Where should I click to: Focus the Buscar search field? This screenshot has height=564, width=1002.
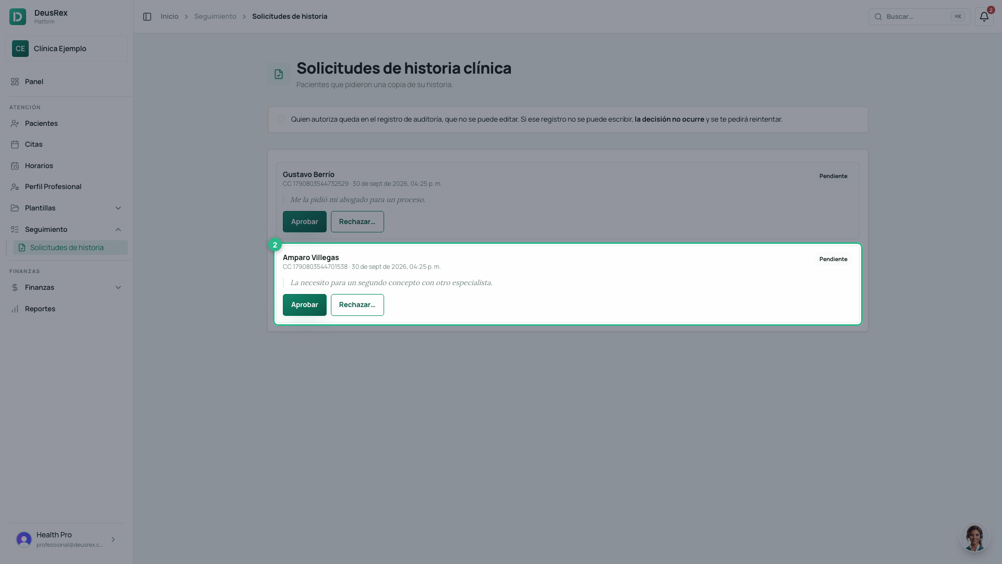click(x=919, y=17)
